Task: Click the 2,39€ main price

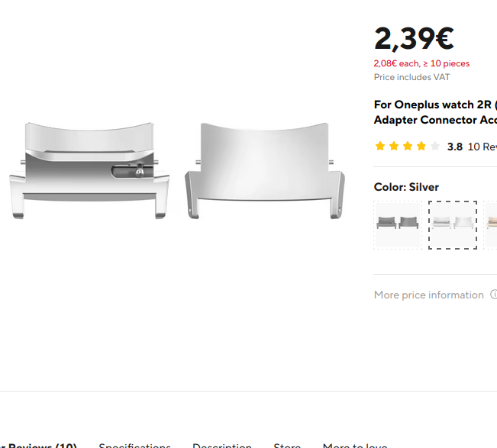Action: [x=414, y=39]
